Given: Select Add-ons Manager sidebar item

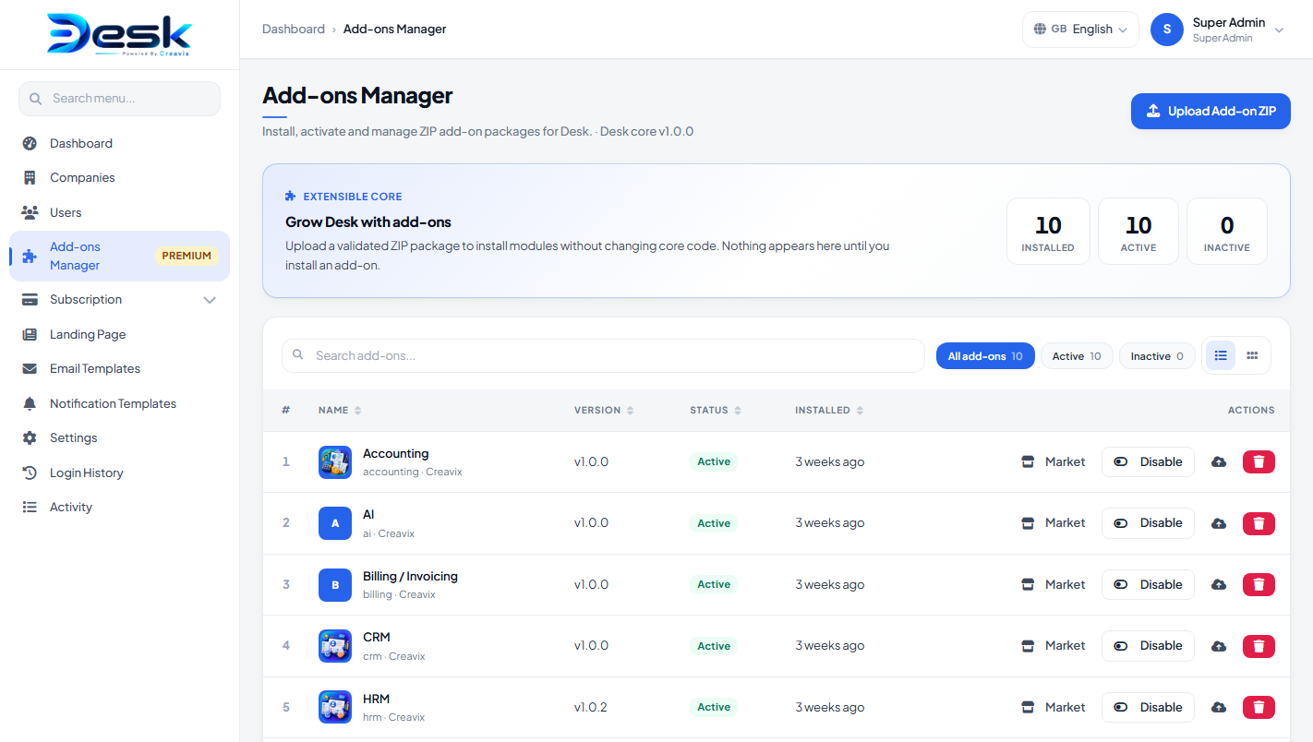Looking at the screenshot, I should pos(119,256).
